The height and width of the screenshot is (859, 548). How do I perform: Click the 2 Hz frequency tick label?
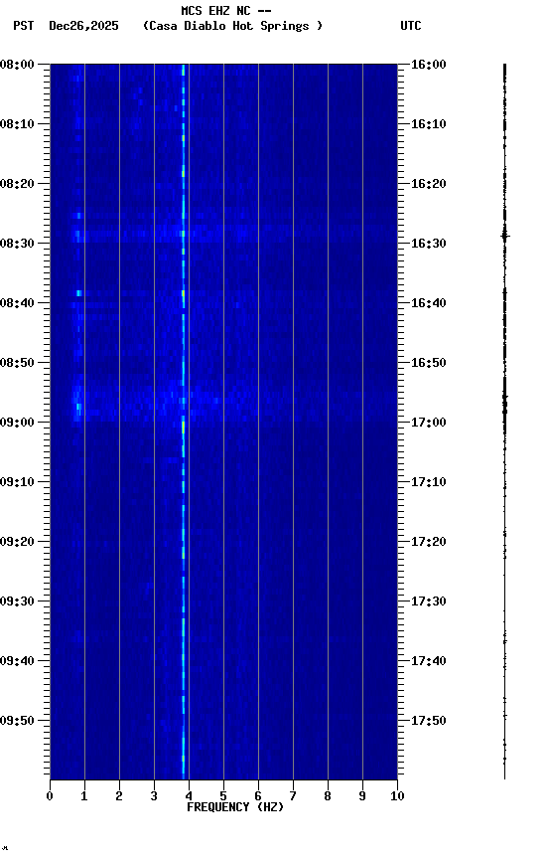tap(119, 796)
